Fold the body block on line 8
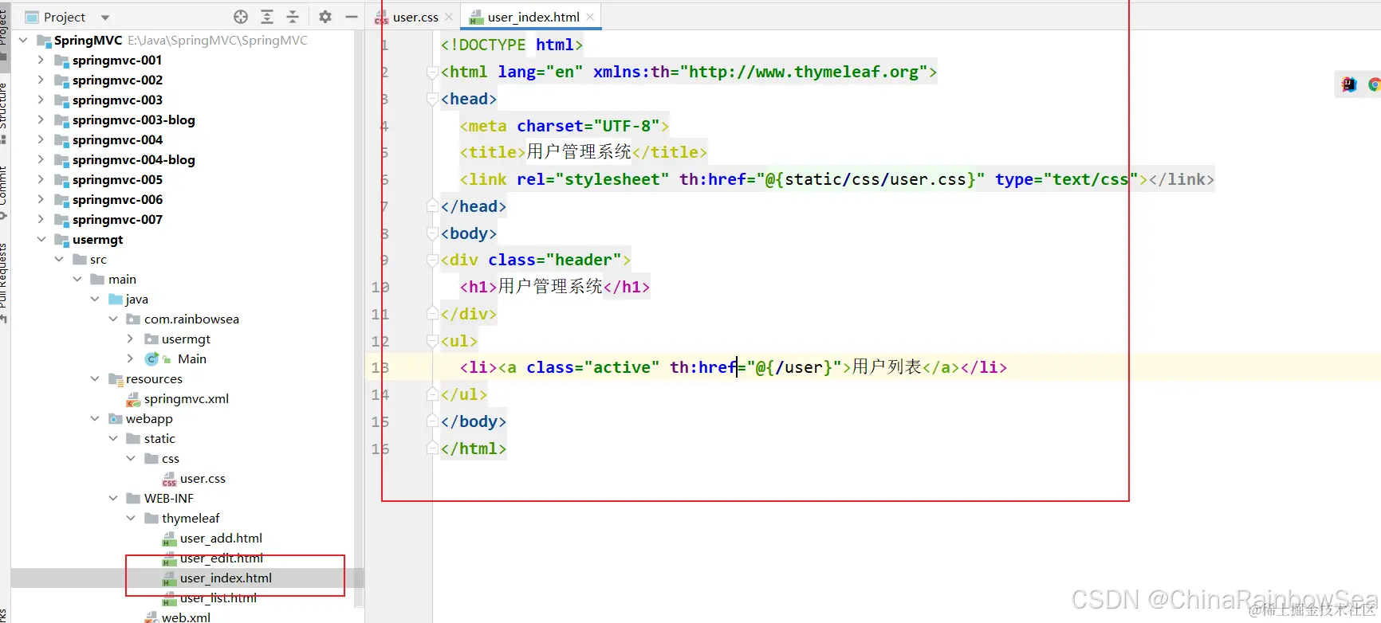1381x623 pixels. 432,234
